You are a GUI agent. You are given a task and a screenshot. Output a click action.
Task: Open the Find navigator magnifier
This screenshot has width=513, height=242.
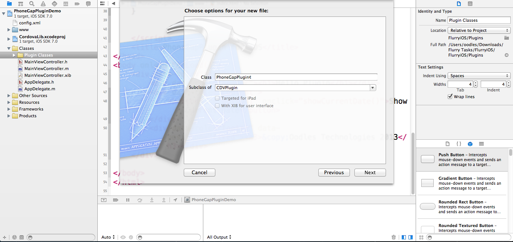point(32,4)
